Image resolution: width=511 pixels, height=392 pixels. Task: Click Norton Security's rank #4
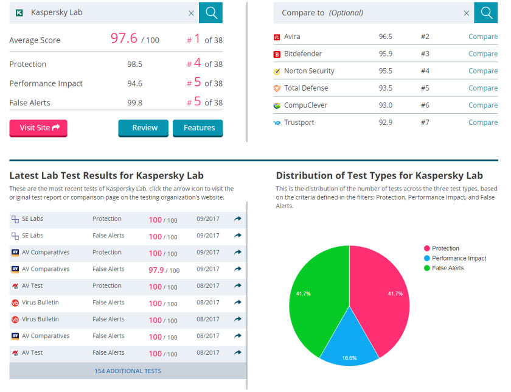[x=425, y=71]
